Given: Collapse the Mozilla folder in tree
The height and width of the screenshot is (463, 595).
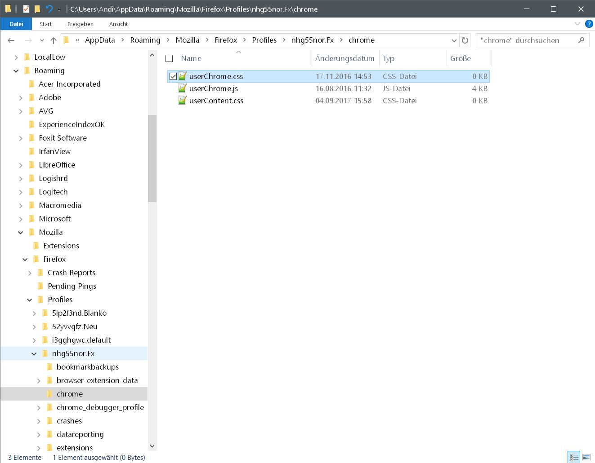Looking at the screenshot, I should click(21, 233).
